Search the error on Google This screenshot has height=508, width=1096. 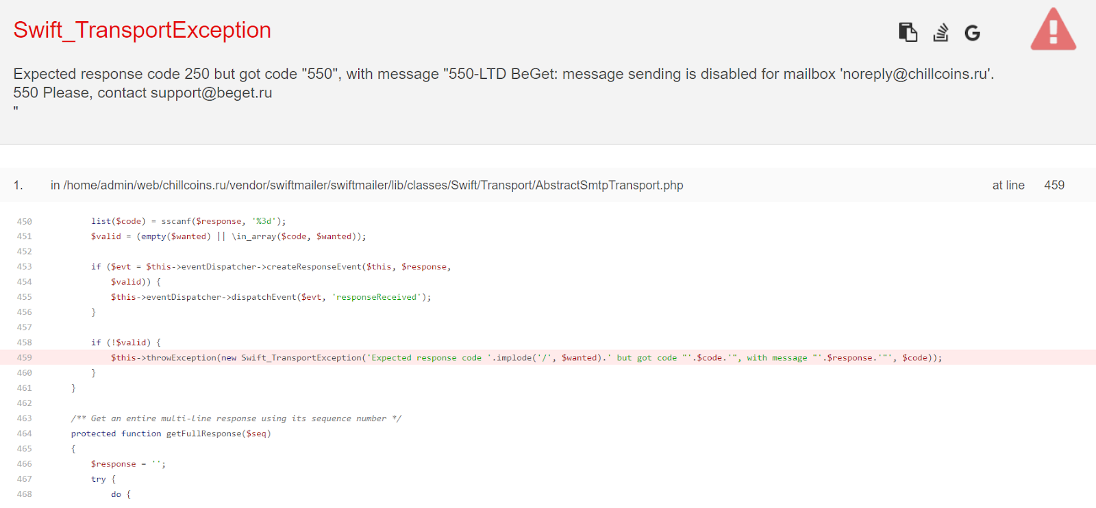(972, 33)
